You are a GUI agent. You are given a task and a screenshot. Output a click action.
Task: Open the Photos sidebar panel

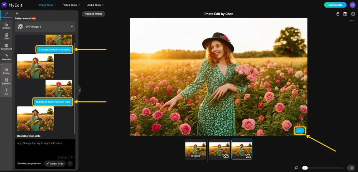tap(6, 71)
